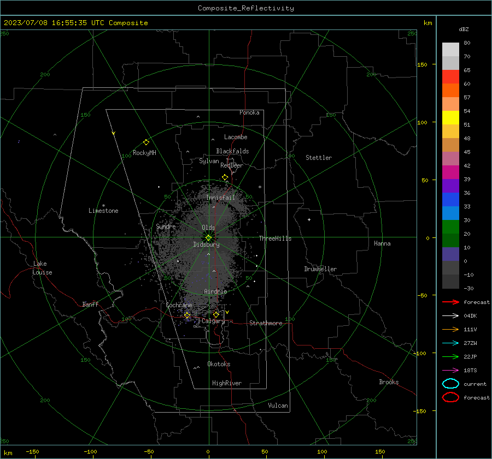
Task: Click the yellow diamond marker below RedDeer
Action: tap(225, 177)
